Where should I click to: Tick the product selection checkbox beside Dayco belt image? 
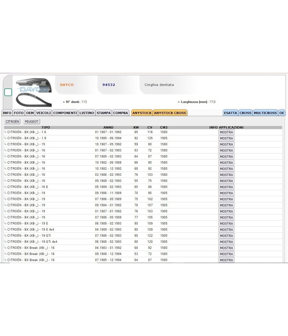point(8,92)
